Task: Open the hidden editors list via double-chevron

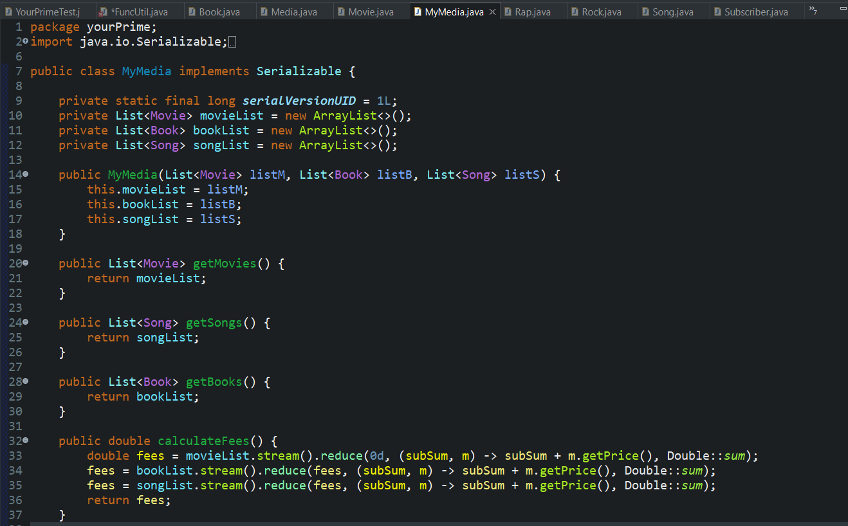Action: pos(813,11)
